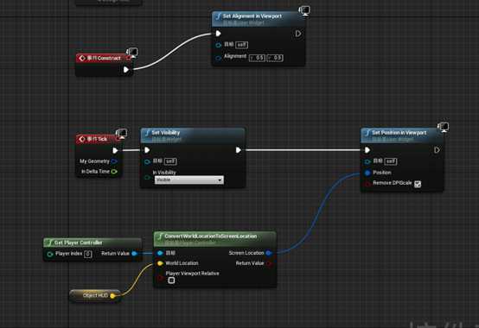
Task: Click In Visibility enum input pin
Action: 148,178
